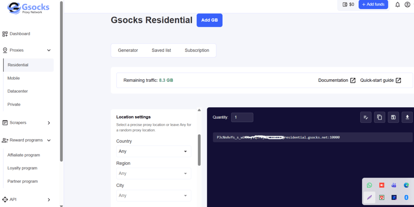Open the Quick-start guide link
The image size is (414, 207).
(377, 80)
